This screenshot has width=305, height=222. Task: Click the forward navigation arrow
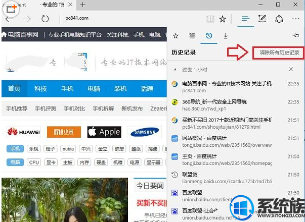(27, 19)
